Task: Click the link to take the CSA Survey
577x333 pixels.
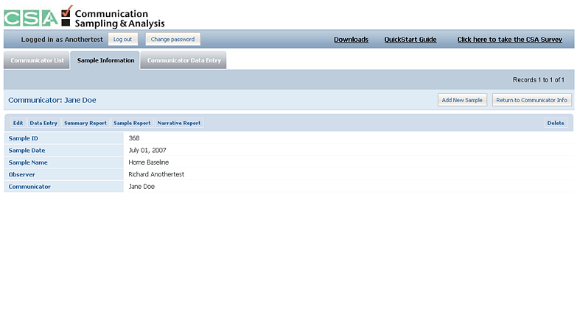Action: (510, 40)
